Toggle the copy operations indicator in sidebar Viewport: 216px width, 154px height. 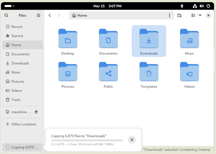pyautogui.click(x=22, y=147)
